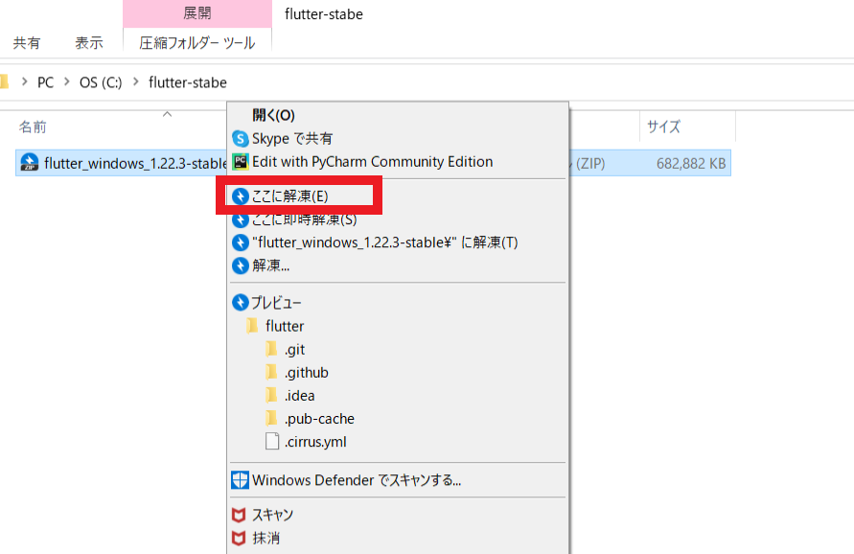Image resolution: width=854 pixels, height=554 pixels.
Task: Choose McAfee スキャン entry
Action: [x=398, y=515]
